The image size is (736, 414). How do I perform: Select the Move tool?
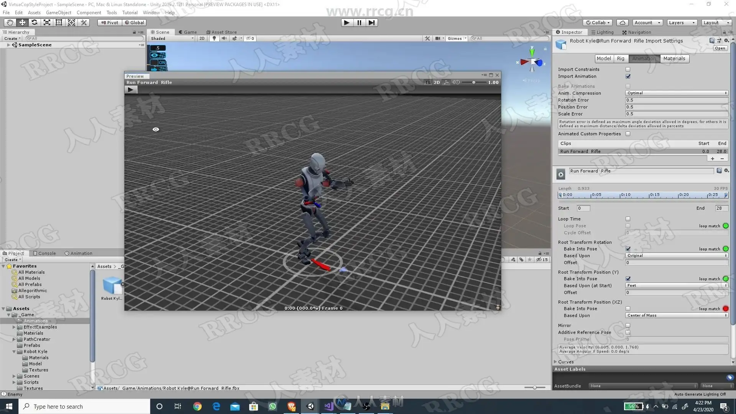pos(22,23)
